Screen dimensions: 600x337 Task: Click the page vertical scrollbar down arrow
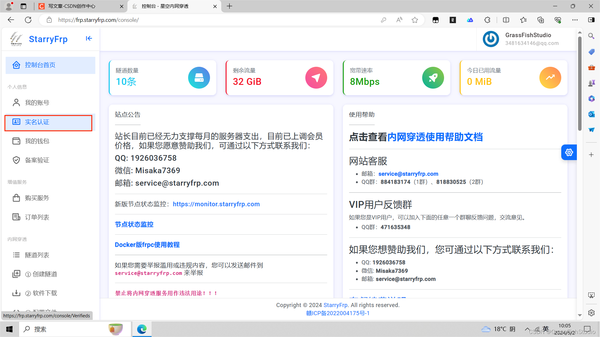(580, 315)
